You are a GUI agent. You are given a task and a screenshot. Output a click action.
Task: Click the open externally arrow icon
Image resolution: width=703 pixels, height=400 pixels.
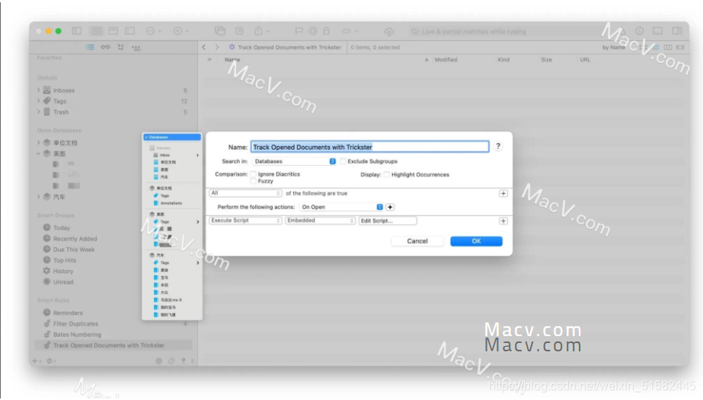click(x=239, y=31)
